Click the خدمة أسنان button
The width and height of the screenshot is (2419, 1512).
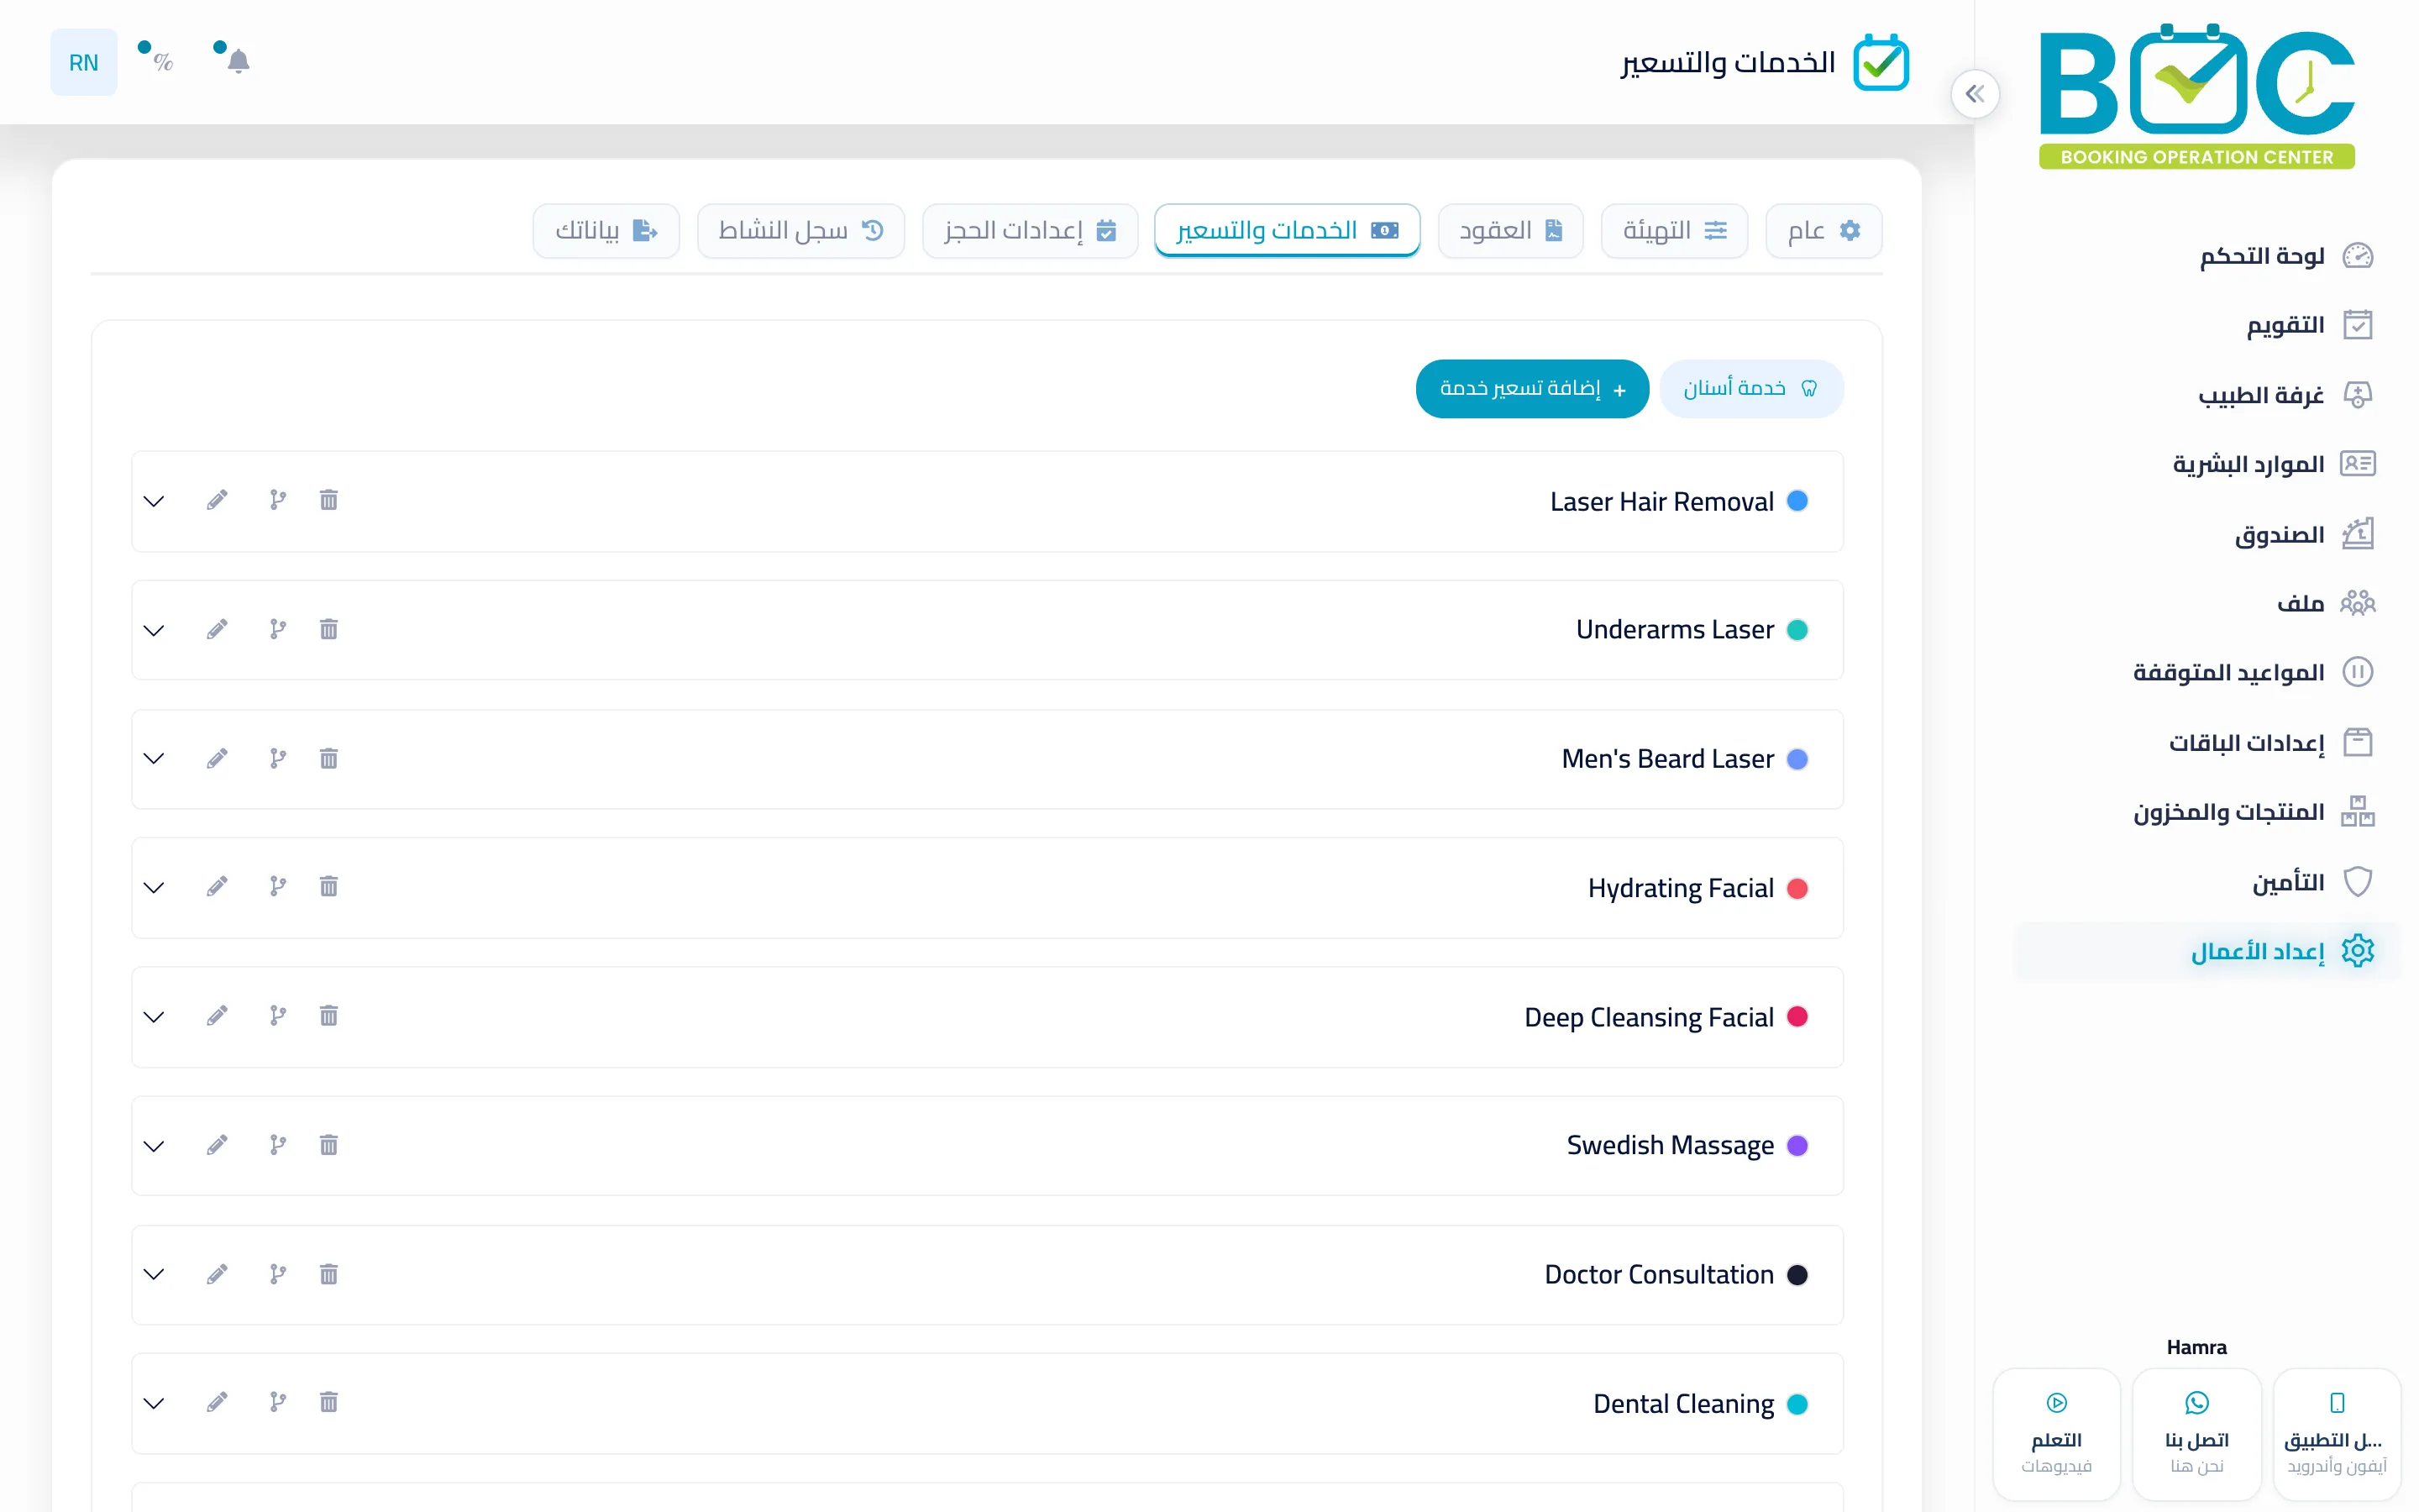point(1750,388)
